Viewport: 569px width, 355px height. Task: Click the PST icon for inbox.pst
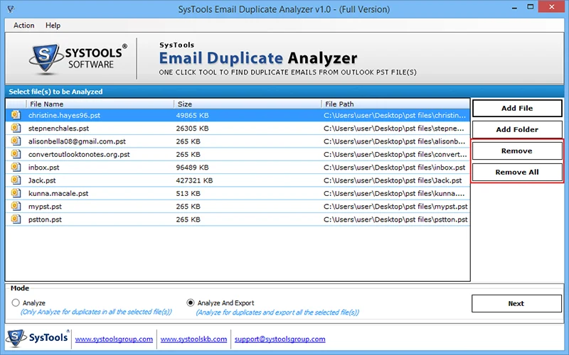[16, 168]
